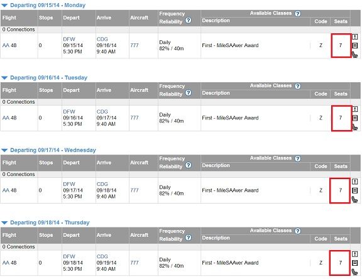Click the alert icon for the 09/15/14 flight
Screen dimensions: 362x279
(355, 36)
